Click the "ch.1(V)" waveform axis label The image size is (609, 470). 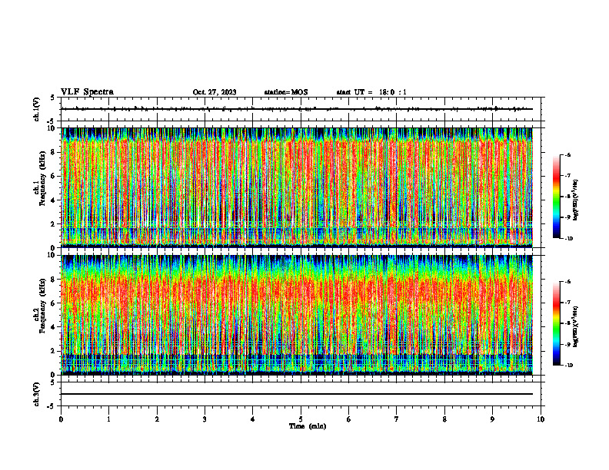pos(37,109)
